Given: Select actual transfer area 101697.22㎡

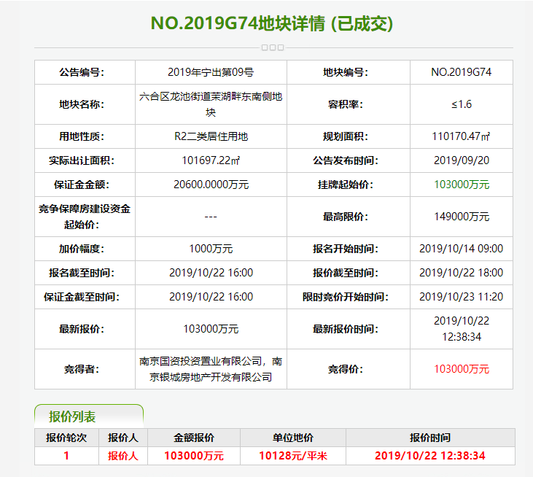Looking at the screenshot, I should 211,160.
